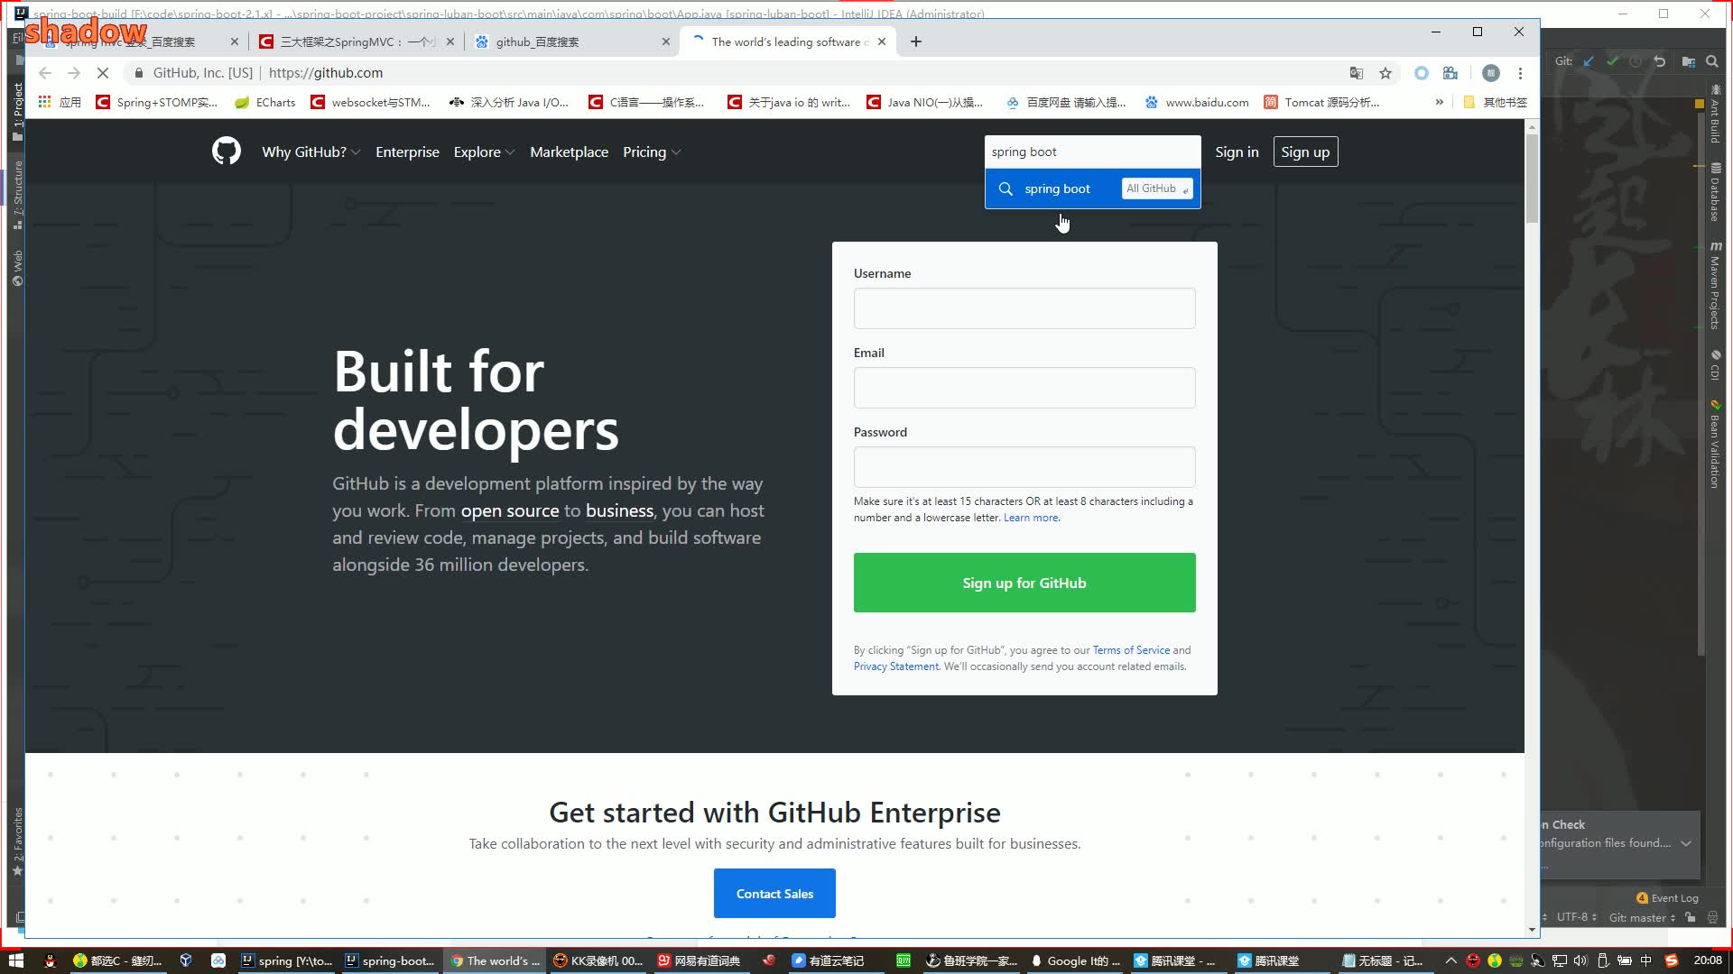Click the Git update project arrow in IntelliJ

click(1589, 61)
